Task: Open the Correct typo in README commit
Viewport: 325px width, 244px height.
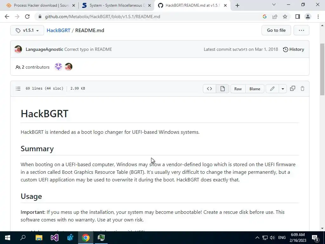Action: (88, 49)
